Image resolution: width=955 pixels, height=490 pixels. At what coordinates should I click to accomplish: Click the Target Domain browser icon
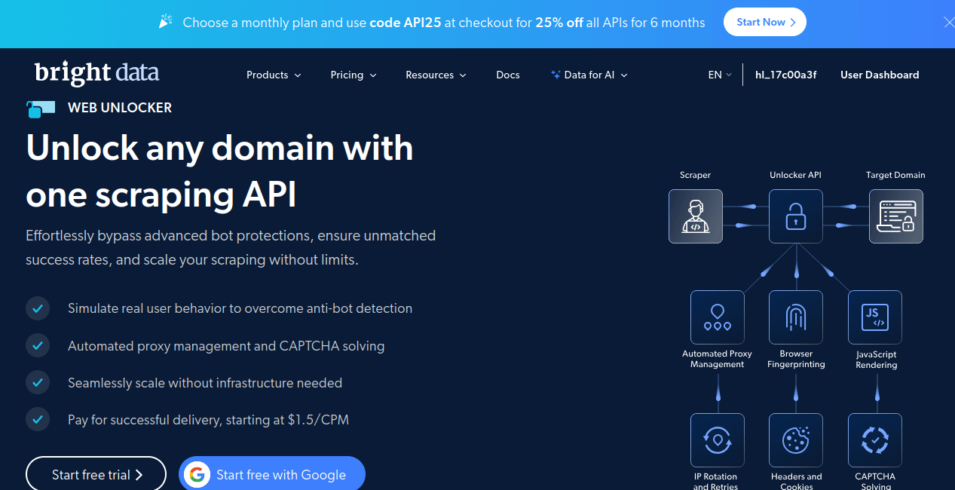tap(895, 216)
